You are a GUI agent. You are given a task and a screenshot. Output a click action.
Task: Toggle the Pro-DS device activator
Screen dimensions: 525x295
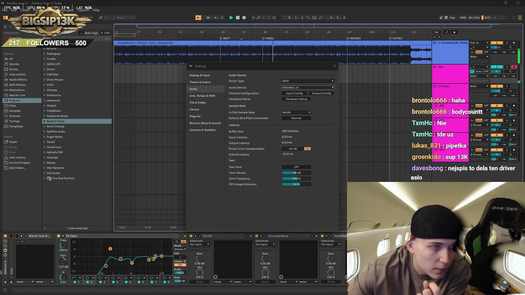(x=191, y=236)
